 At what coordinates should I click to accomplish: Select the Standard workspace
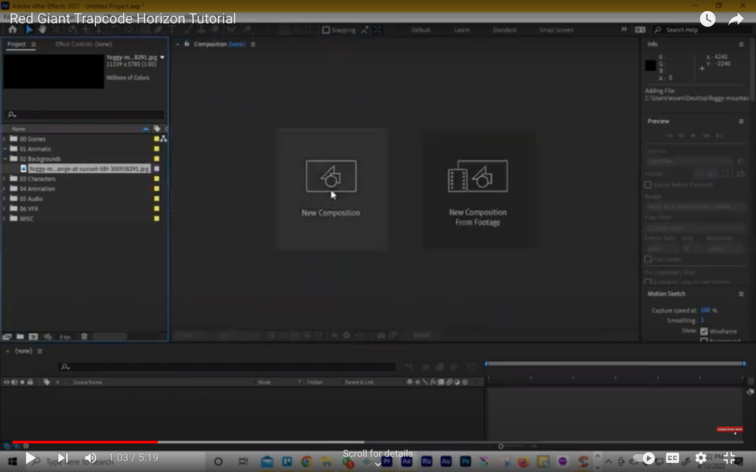(504, 30)
